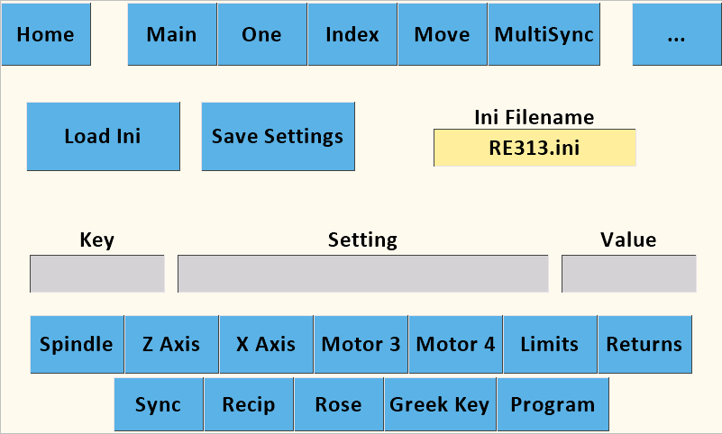The width and height of the screenshot is (722, 434).
Task: Select the Z Axis settings button
Action: [x=171, y=344]
